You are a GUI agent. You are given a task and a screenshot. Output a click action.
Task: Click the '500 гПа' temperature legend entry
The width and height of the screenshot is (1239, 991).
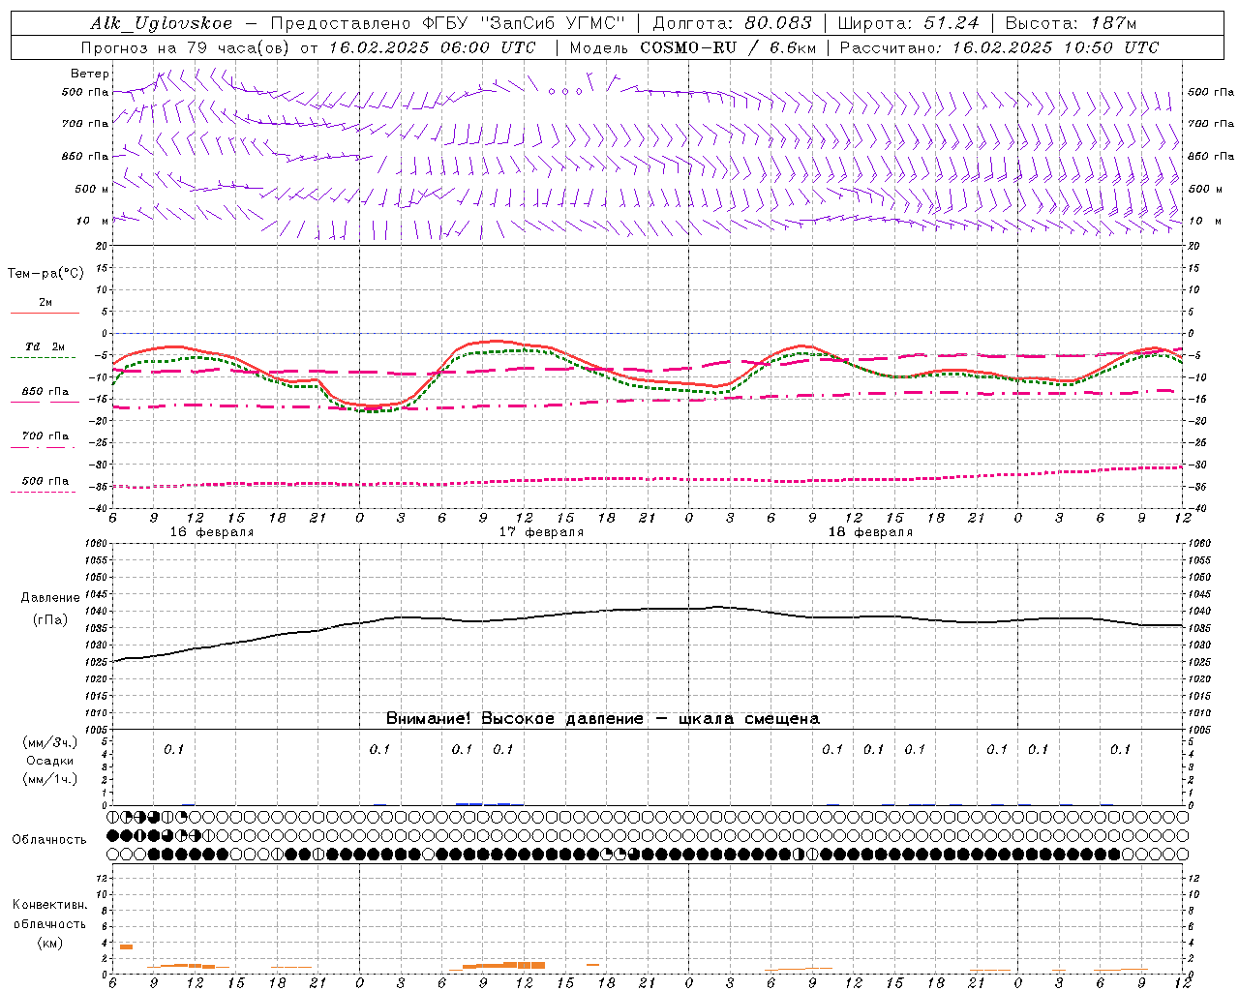pyautogui.click(x=45, y=481)
